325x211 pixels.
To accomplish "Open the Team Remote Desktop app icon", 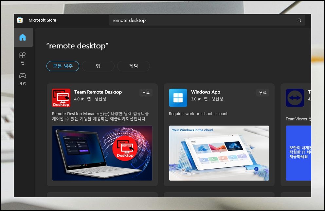I will (x=61, y=98).
